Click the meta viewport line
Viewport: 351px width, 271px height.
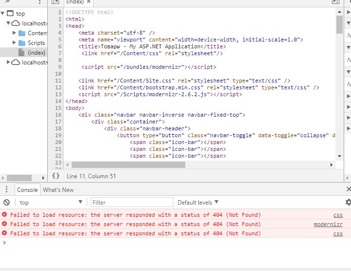pyautogui.click(x=191, y=40)
